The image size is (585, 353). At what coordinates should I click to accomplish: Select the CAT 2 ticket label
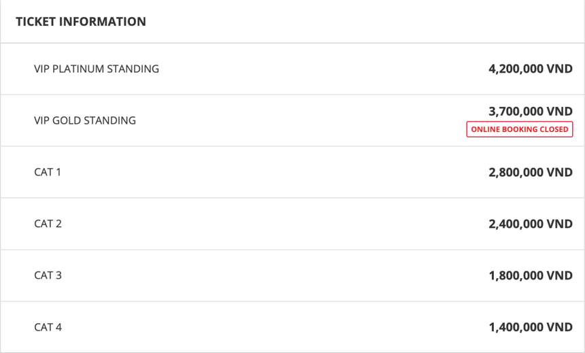48,224
